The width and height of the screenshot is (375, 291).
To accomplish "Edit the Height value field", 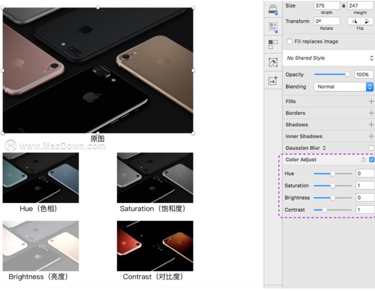I will click(x=360, y=6).
